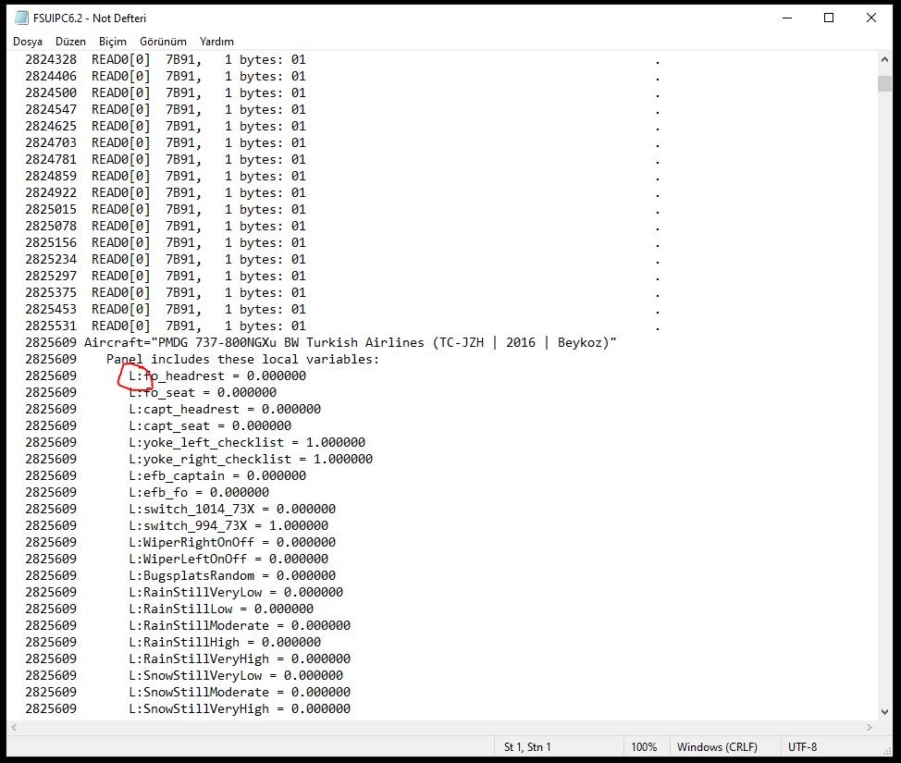This screenshot has width=901, height=763.
Task: Click the L:switch_994_73X line
Action: 177,525
